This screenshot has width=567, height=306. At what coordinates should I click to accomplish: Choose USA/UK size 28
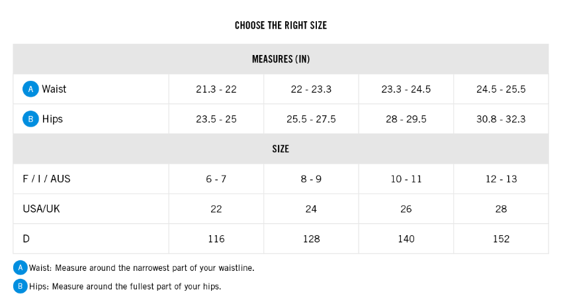tap(501, 209)
